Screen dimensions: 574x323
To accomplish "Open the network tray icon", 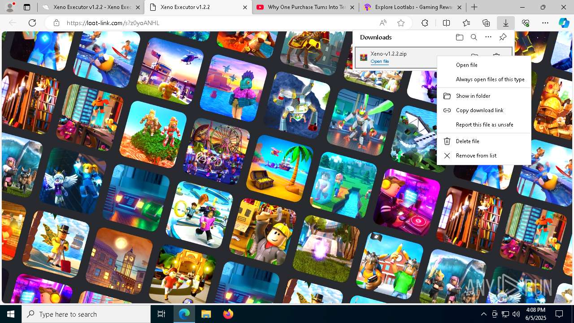I will pos(505,314).
